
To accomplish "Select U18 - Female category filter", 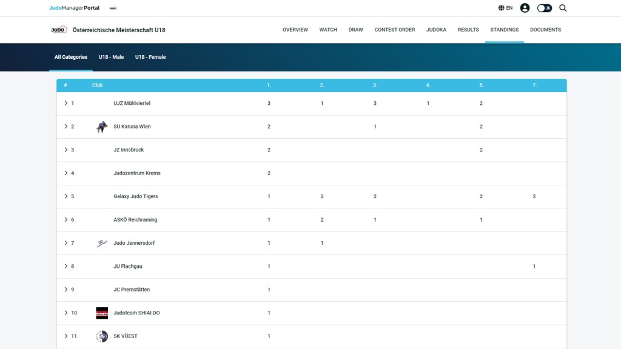I will [x=150, y=57].
